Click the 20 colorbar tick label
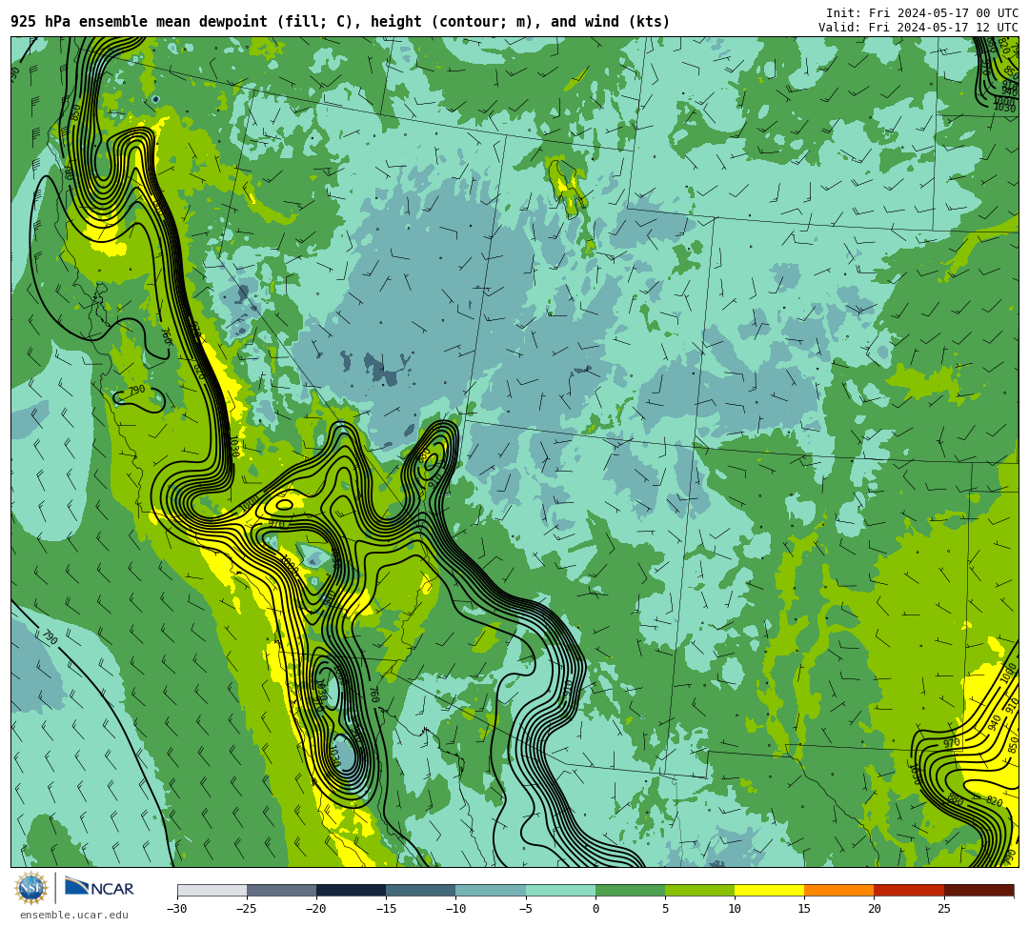The image size is (1029, 927). (x=874, y=909)
